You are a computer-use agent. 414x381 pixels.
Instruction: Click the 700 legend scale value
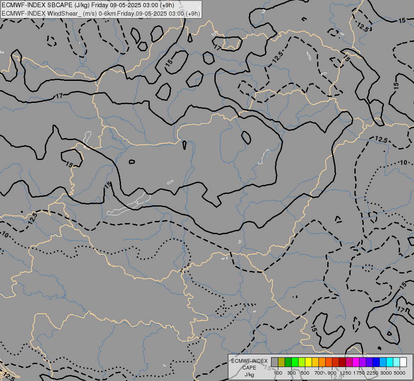pyautogui.click(x=319, y=373)
